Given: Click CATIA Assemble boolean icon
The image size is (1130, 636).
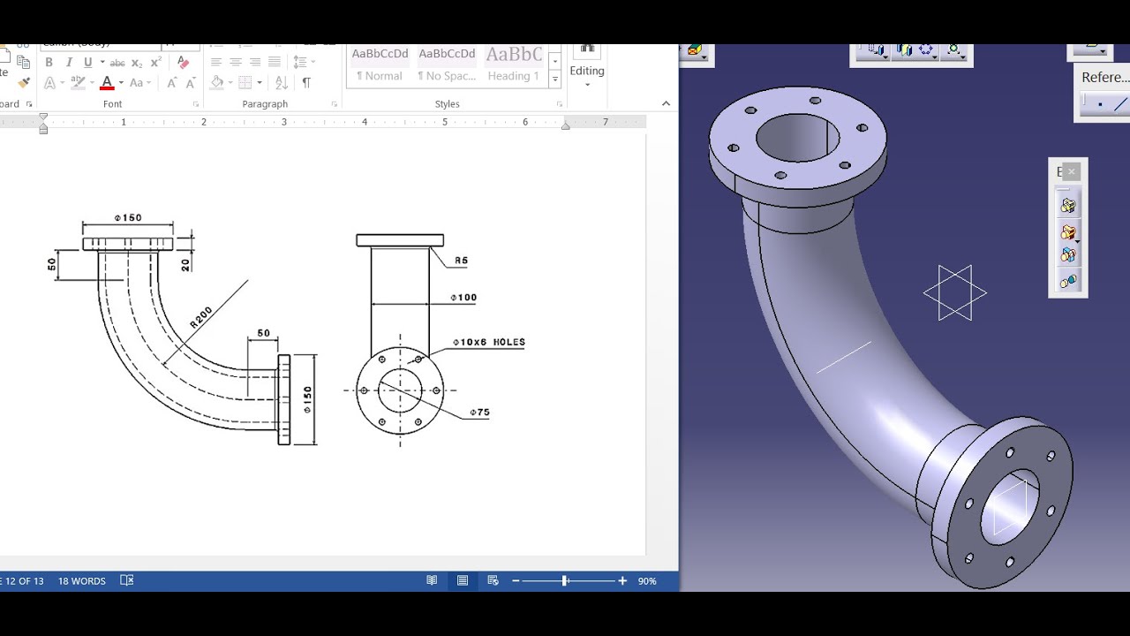Looking at the screenshot, I should pos(1068,206).
